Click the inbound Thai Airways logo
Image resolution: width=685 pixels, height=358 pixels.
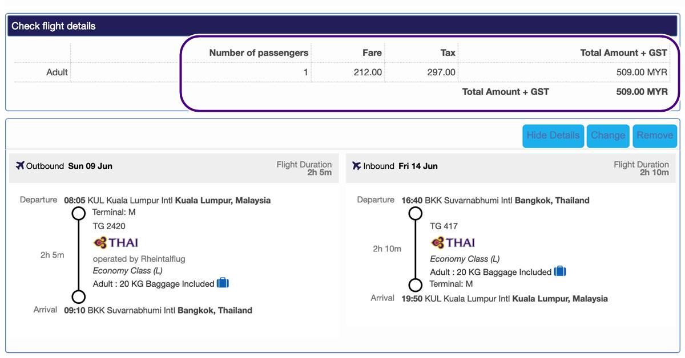(453, 243)
